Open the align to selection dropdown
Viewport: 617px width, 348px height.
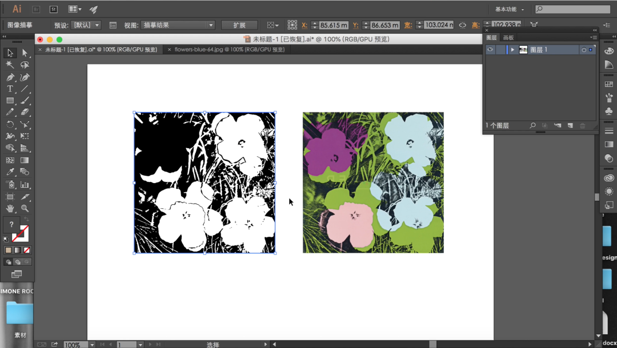(273, 25)
